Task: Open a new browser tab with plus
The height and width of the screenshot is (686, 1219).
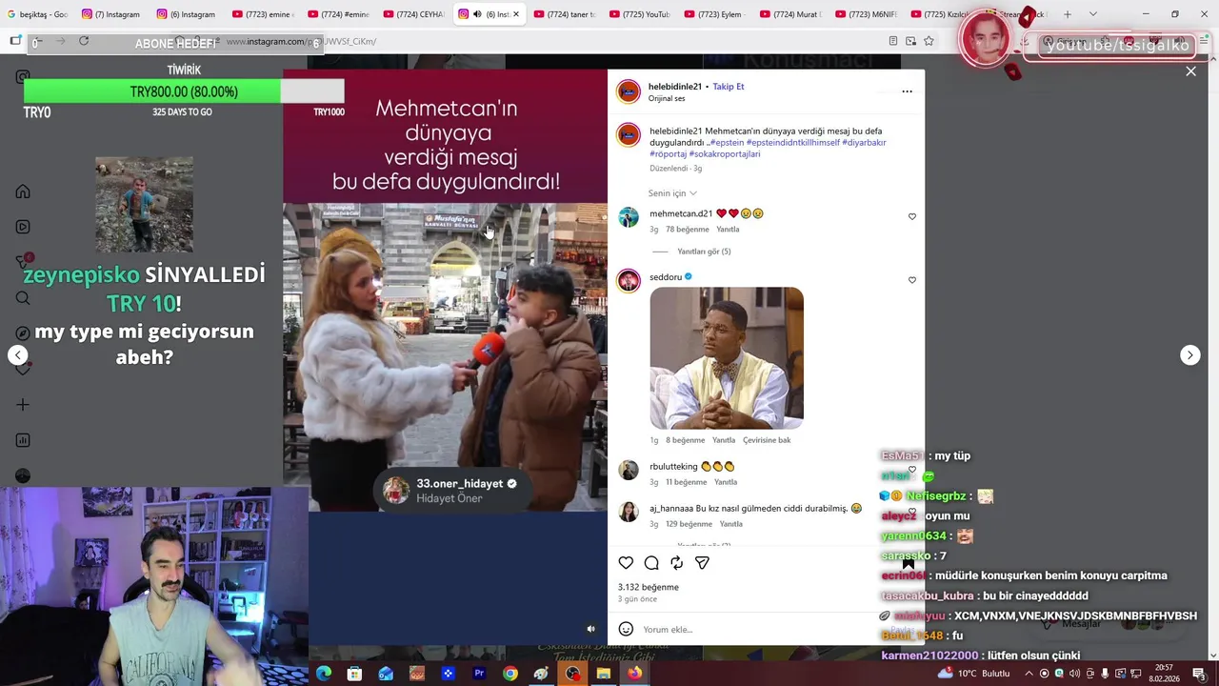Action: click(1068, 14)
